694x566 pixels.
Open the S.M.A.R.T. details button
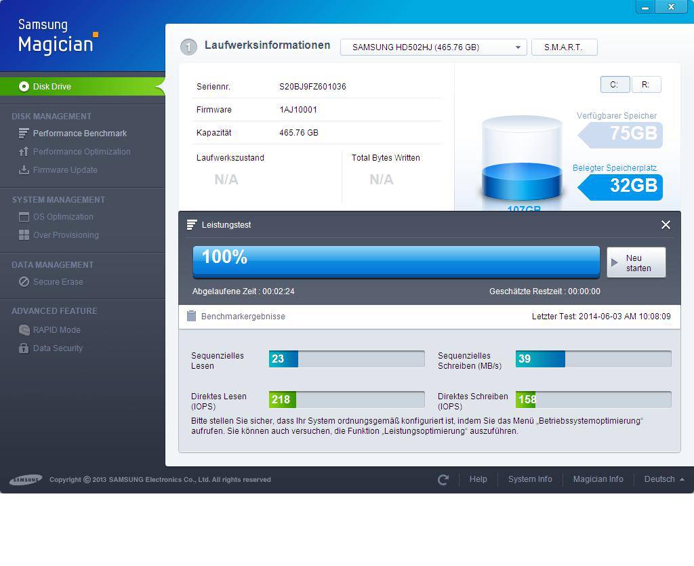564,47
